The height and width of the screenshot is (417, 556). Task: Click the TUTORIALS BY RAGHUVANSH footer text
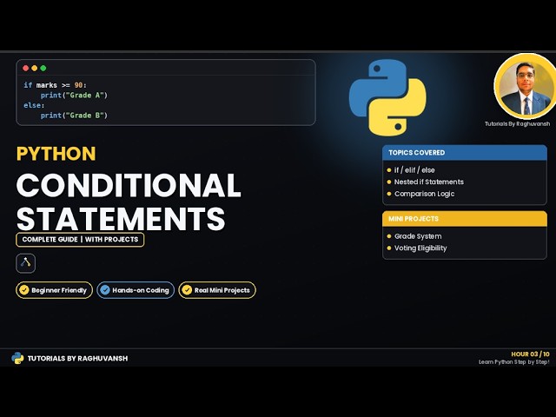point(77,359)
